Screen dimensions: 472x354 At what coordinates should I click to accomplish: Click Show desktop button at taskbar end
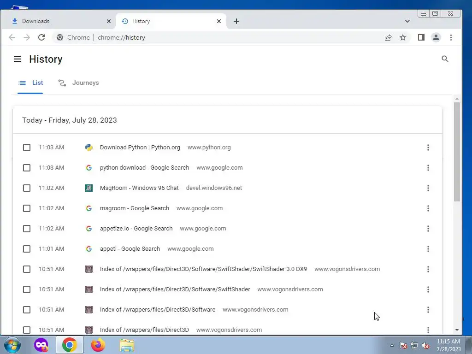click(x=468, y=345)
